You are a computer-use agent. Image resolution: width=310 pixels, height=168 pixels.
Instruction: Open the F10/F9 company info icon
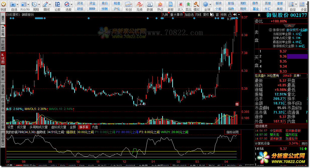(24, 4)
